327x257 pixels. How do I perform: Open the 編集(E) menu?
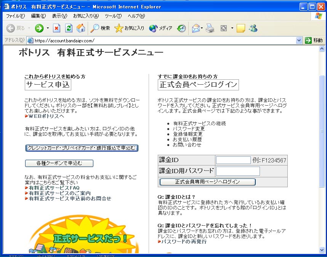click(x=38, y=16)
